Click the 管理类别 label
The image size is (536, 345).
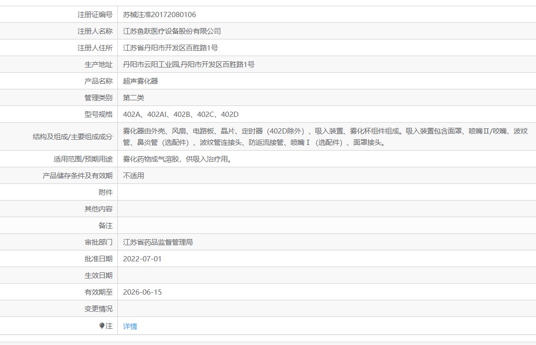point(98,98)
